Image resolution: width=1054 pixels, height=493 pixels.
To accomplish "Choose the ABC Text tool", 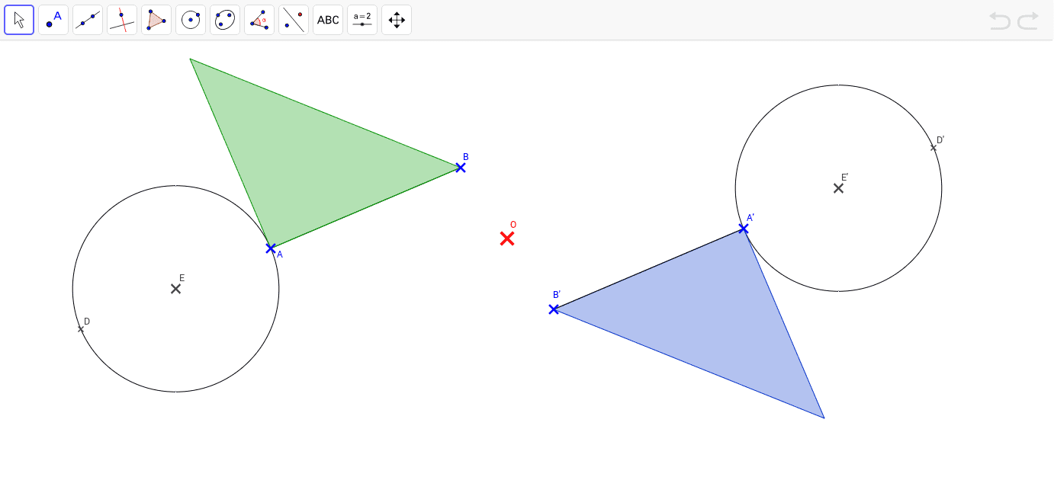I will [328, 20].
